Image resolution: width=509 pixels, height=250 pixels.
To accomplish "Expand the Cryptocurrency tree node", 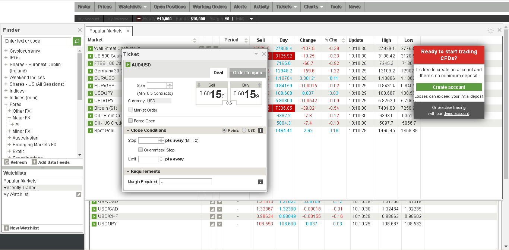I will coord(6,51).
